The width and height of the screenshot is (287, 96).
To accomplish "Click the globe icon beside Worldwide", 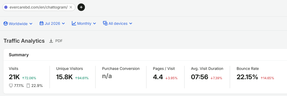I will (6, 24).
